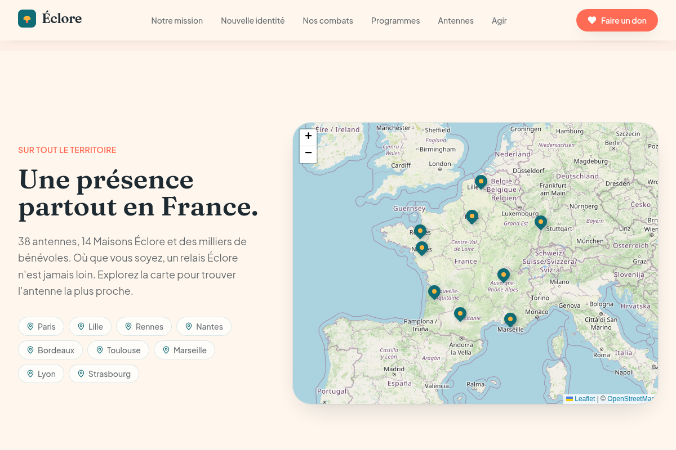The width and height of the screenshot is (676, 450).
Task: Click the 'Luxembourg' map label
Action: coord(520,213)
